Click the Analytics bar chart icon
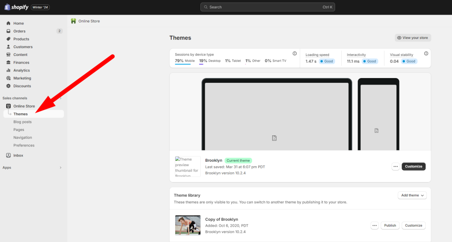Image resolution: width=452 pixels, height=242 pixels. (8, 70)
